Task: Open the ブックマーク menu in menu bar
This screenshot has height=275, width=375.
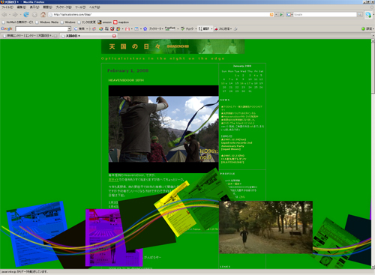Action: 64,7
